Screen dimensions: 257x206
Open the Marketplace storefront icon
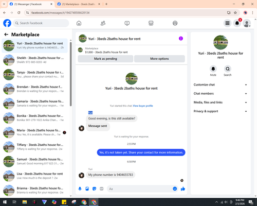click(x=151, y=23)
